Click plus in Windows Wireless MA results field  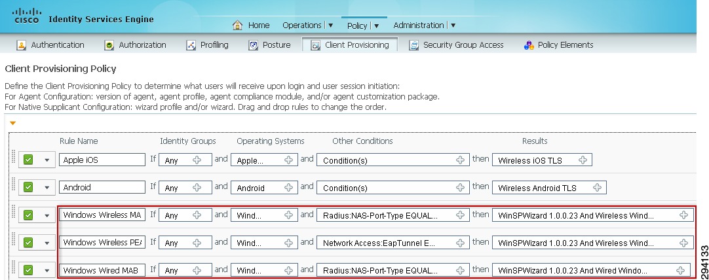click(x=683, y=215)
